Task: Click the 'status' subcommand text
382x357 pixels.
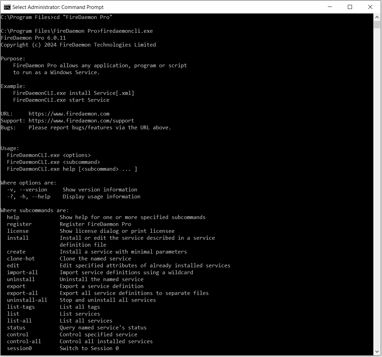Action: [16, 328]
